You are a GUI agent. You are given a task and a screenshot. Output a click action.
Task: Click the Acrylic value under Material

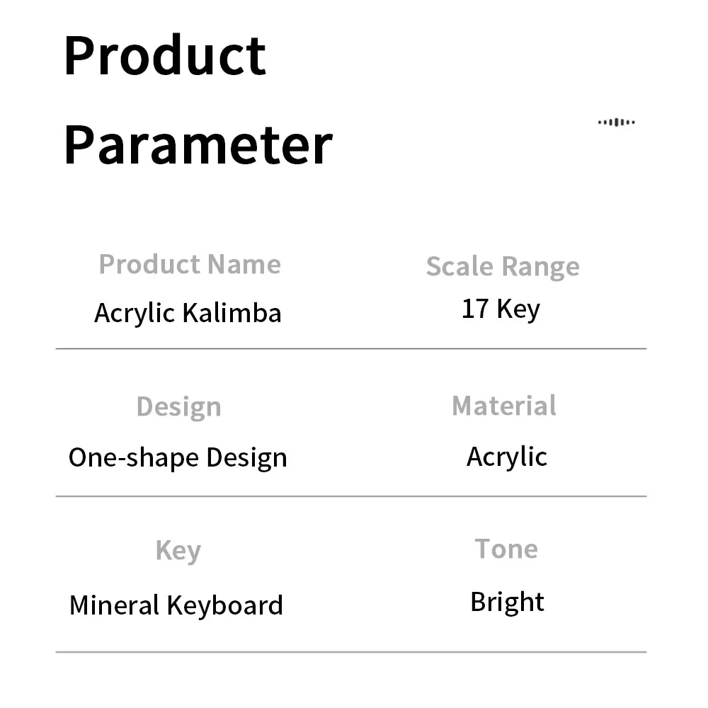[x=507, y=457]
